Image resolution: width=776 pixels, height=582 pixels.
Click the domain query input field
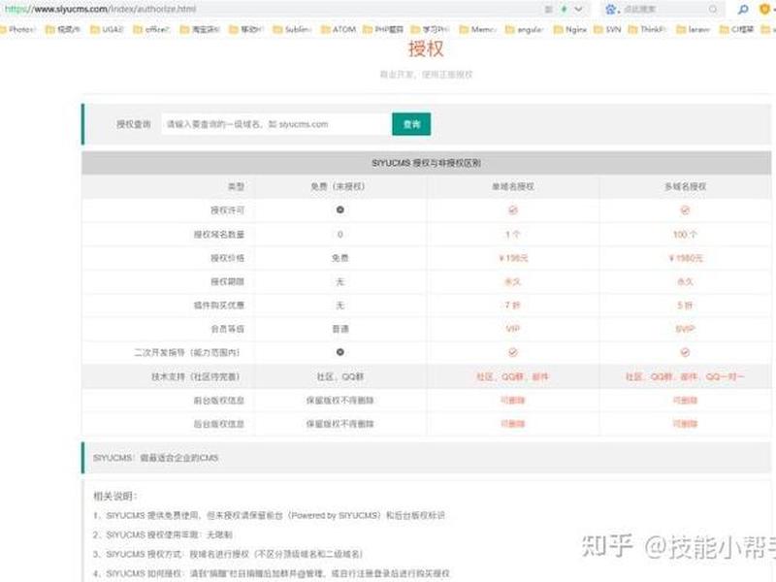pyautogui.click(x=276, y=124)
